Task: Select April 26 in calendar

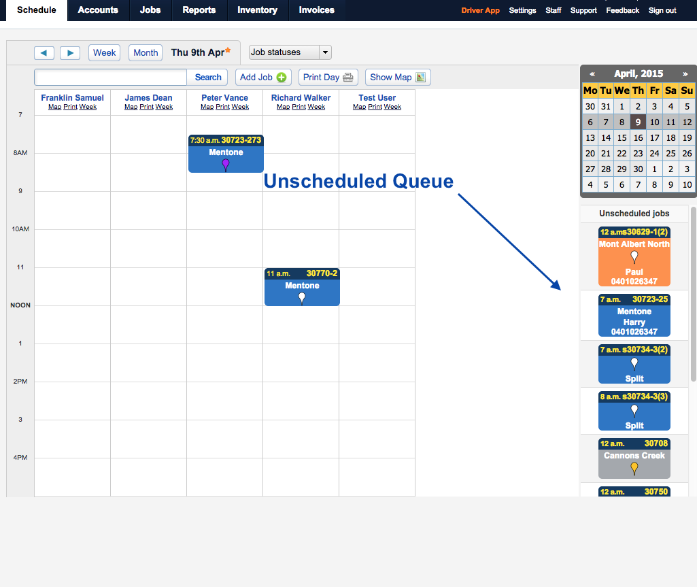Action: [x=687, y=154]
